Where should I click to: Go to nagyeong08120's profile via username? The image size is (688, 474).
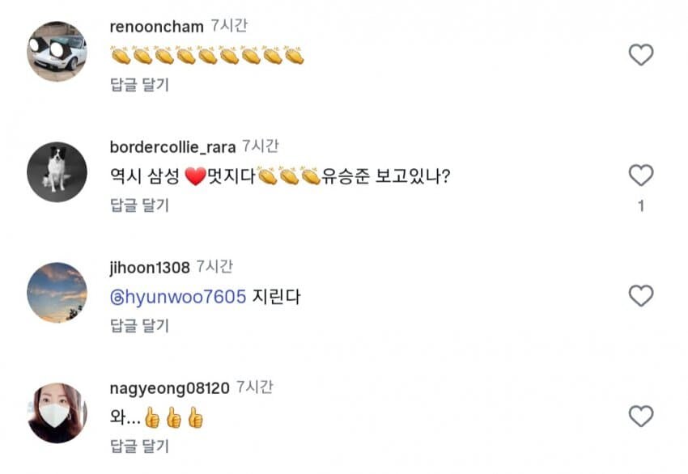pyautogui.click(x=169, y=387)
